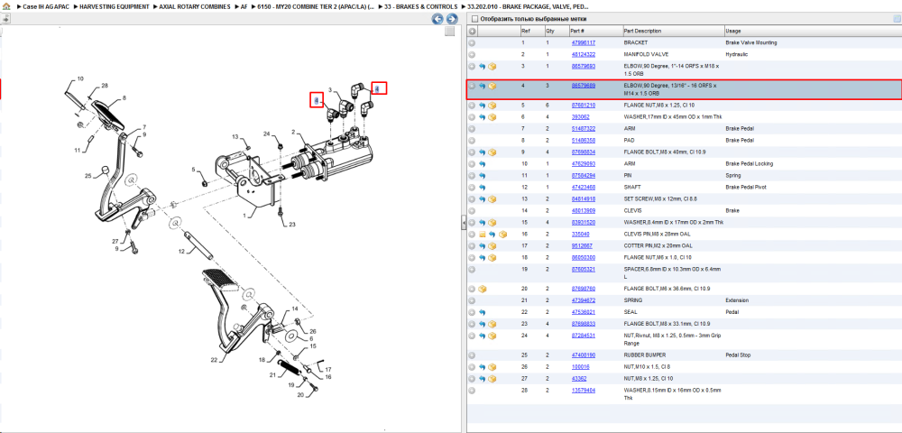Click the gray circle icon on BRACKET row
This screenshot has width=902, height=433.
(x=473, y=43)
